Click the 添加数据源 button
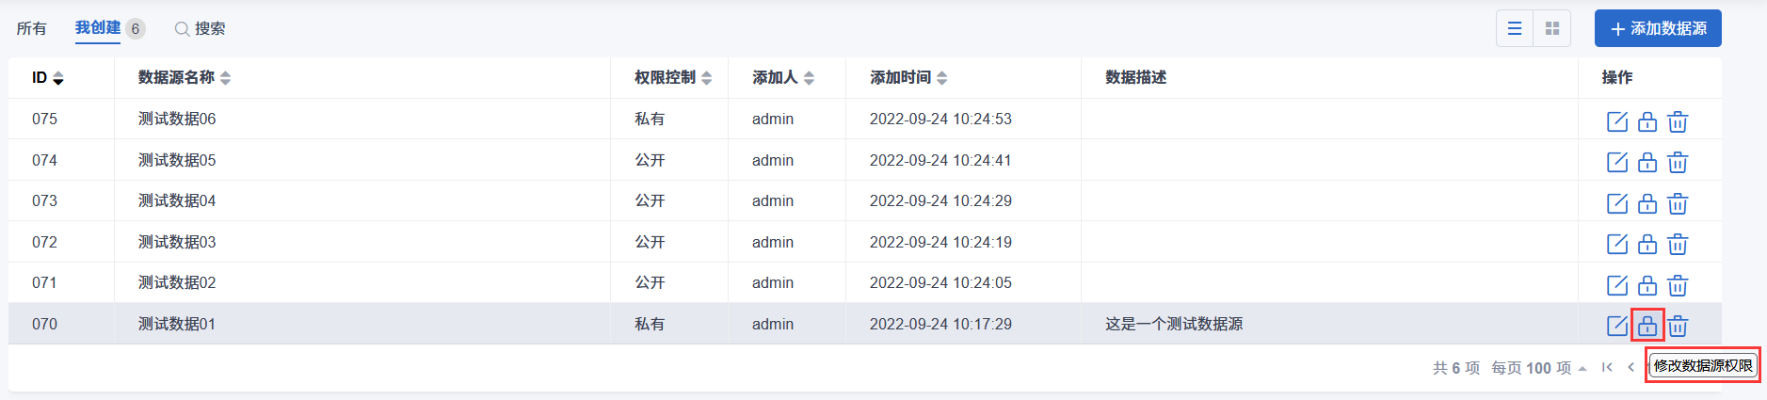The height and width of the screenshot is (400, 1767). [1657, 28]
